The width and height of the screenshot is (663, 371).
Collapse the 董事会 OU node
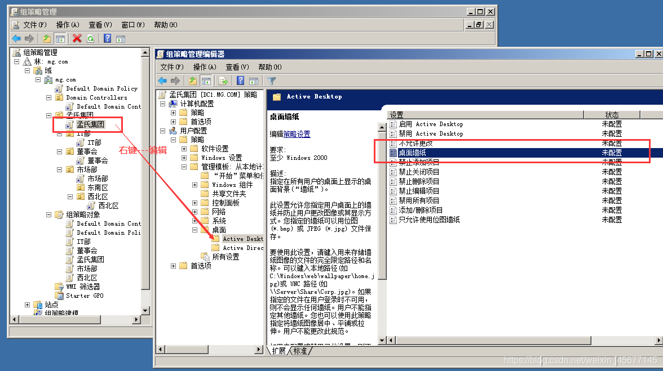click(59, 151)
